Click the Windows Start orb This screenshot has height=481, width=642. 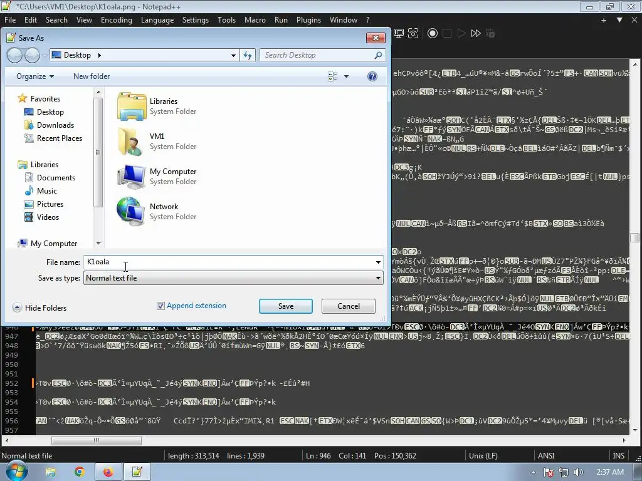pyautogui.click(x=17, y=471)
